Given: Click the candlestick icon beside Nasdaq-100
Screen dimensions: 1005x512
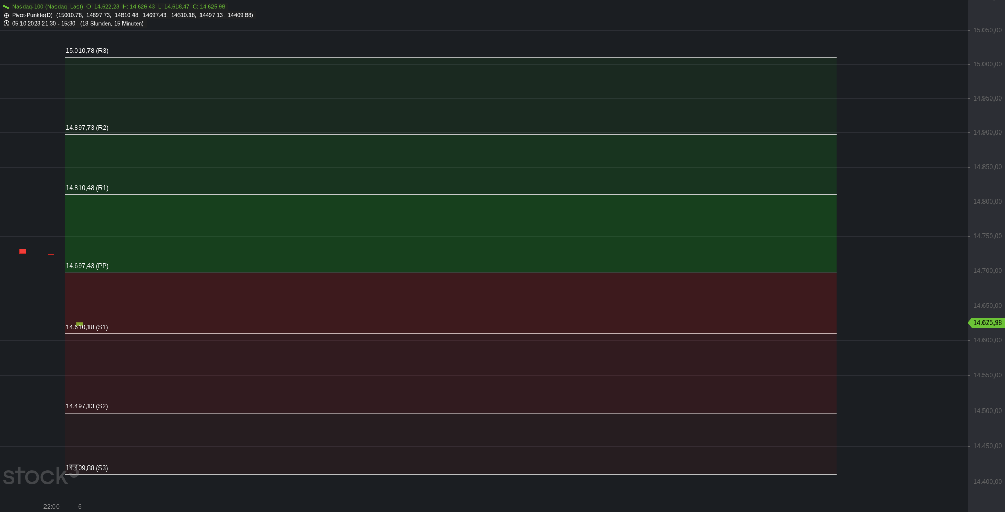Looking at the screenshot, I should pyautogui.click(x=6, y=7).
